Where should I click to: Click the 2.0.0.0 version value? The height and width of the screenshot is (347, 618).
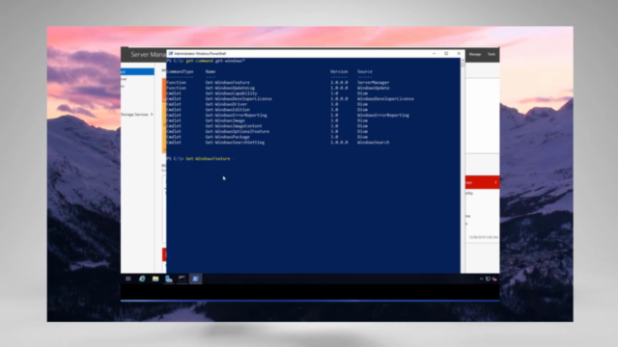(339, 83)
